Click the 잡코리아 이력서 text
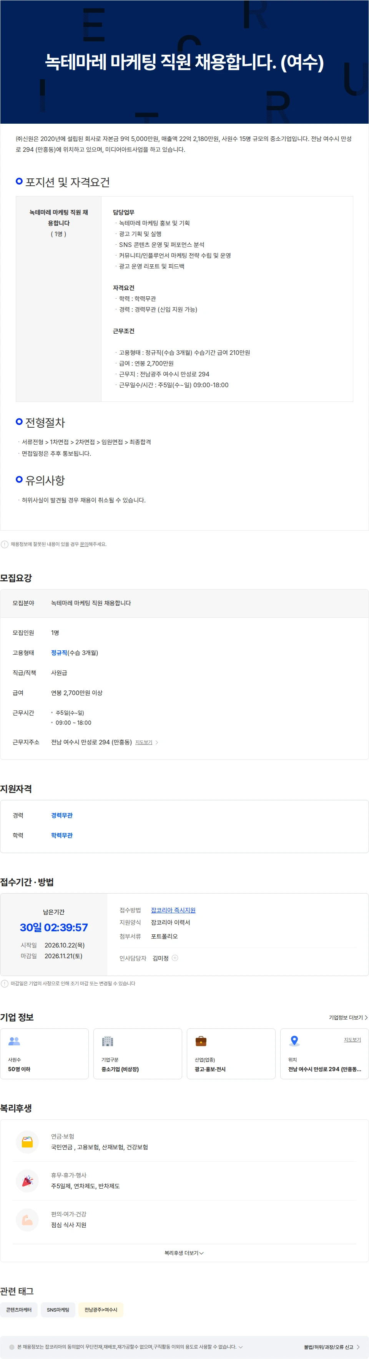 (171, 922)
